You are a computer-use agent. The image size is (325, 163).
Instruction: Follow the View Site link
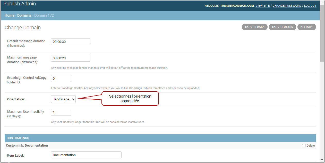point(263,6)
